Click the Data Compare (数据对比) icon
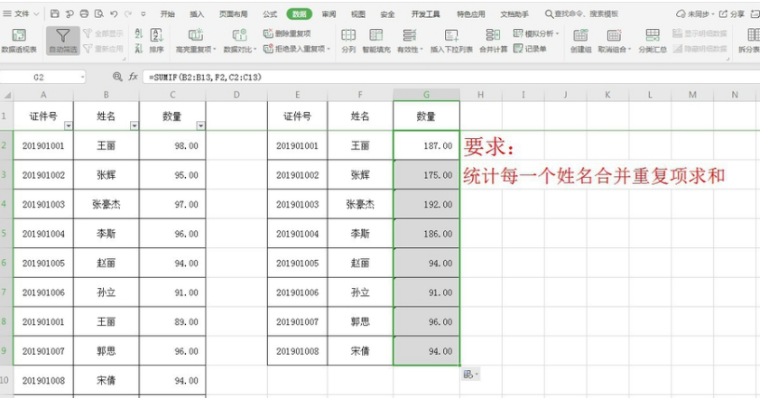The height and width of the screenshot is (398, 760). (x=239, y=35)
